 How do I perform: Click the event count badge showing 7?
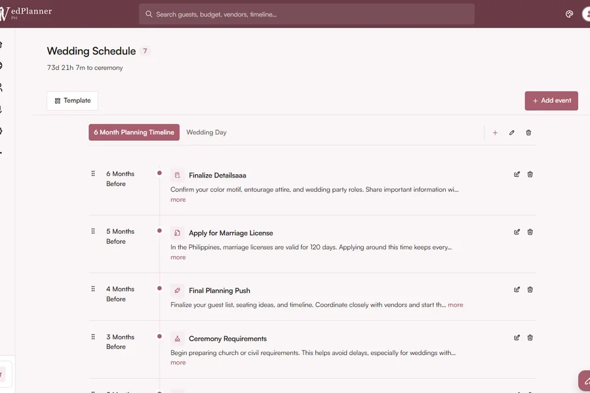point(145,51)
